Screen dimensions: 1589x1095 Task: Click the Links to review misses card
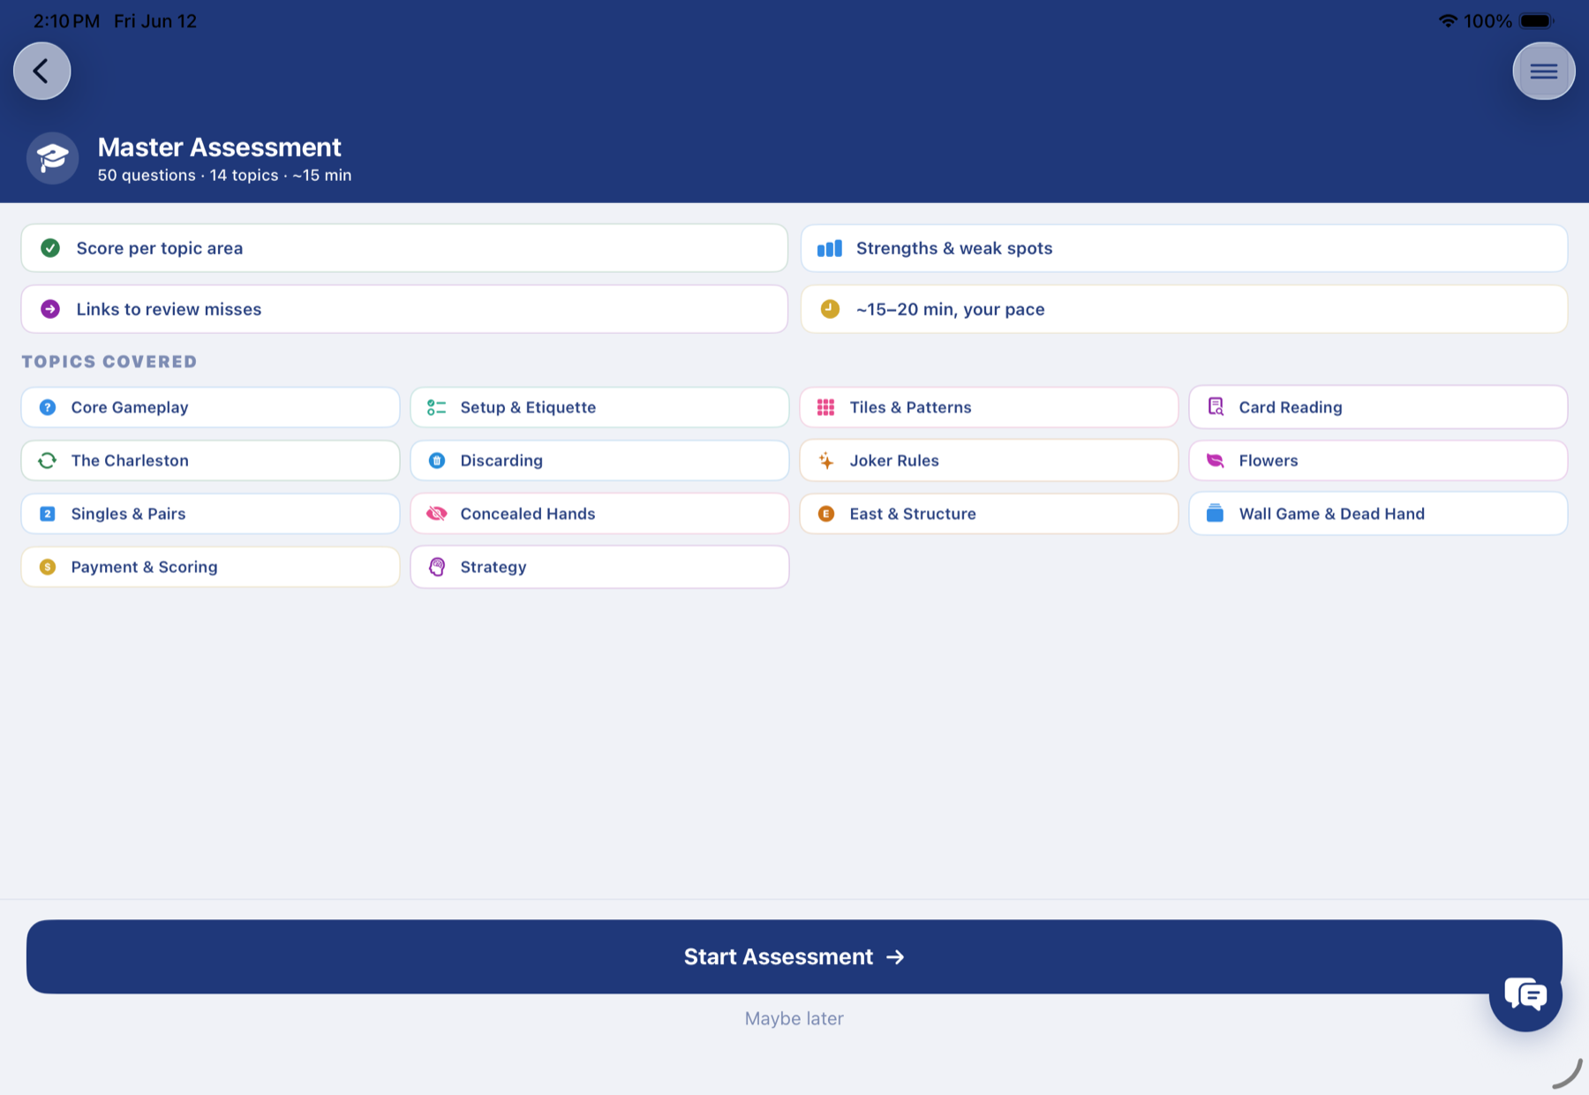(x=404, y=309)
